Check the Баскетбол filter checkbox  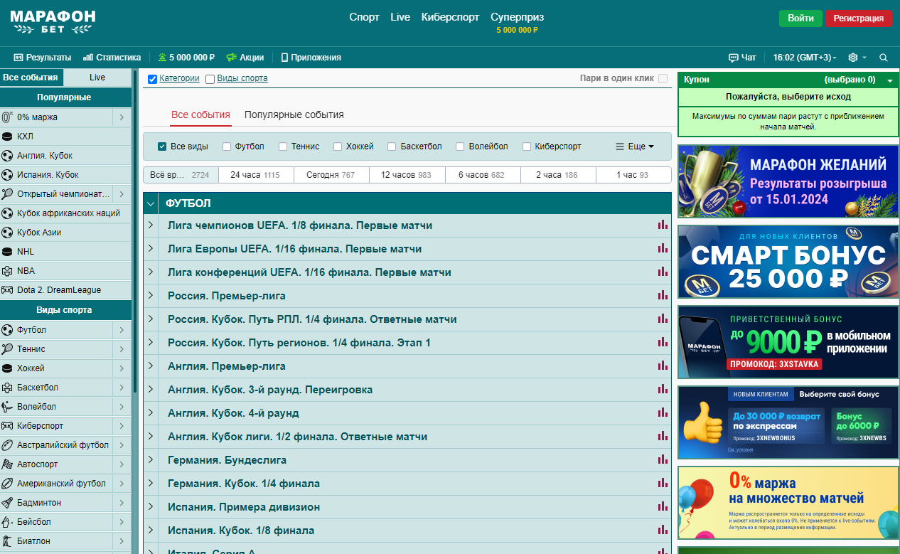coord(392,147)
